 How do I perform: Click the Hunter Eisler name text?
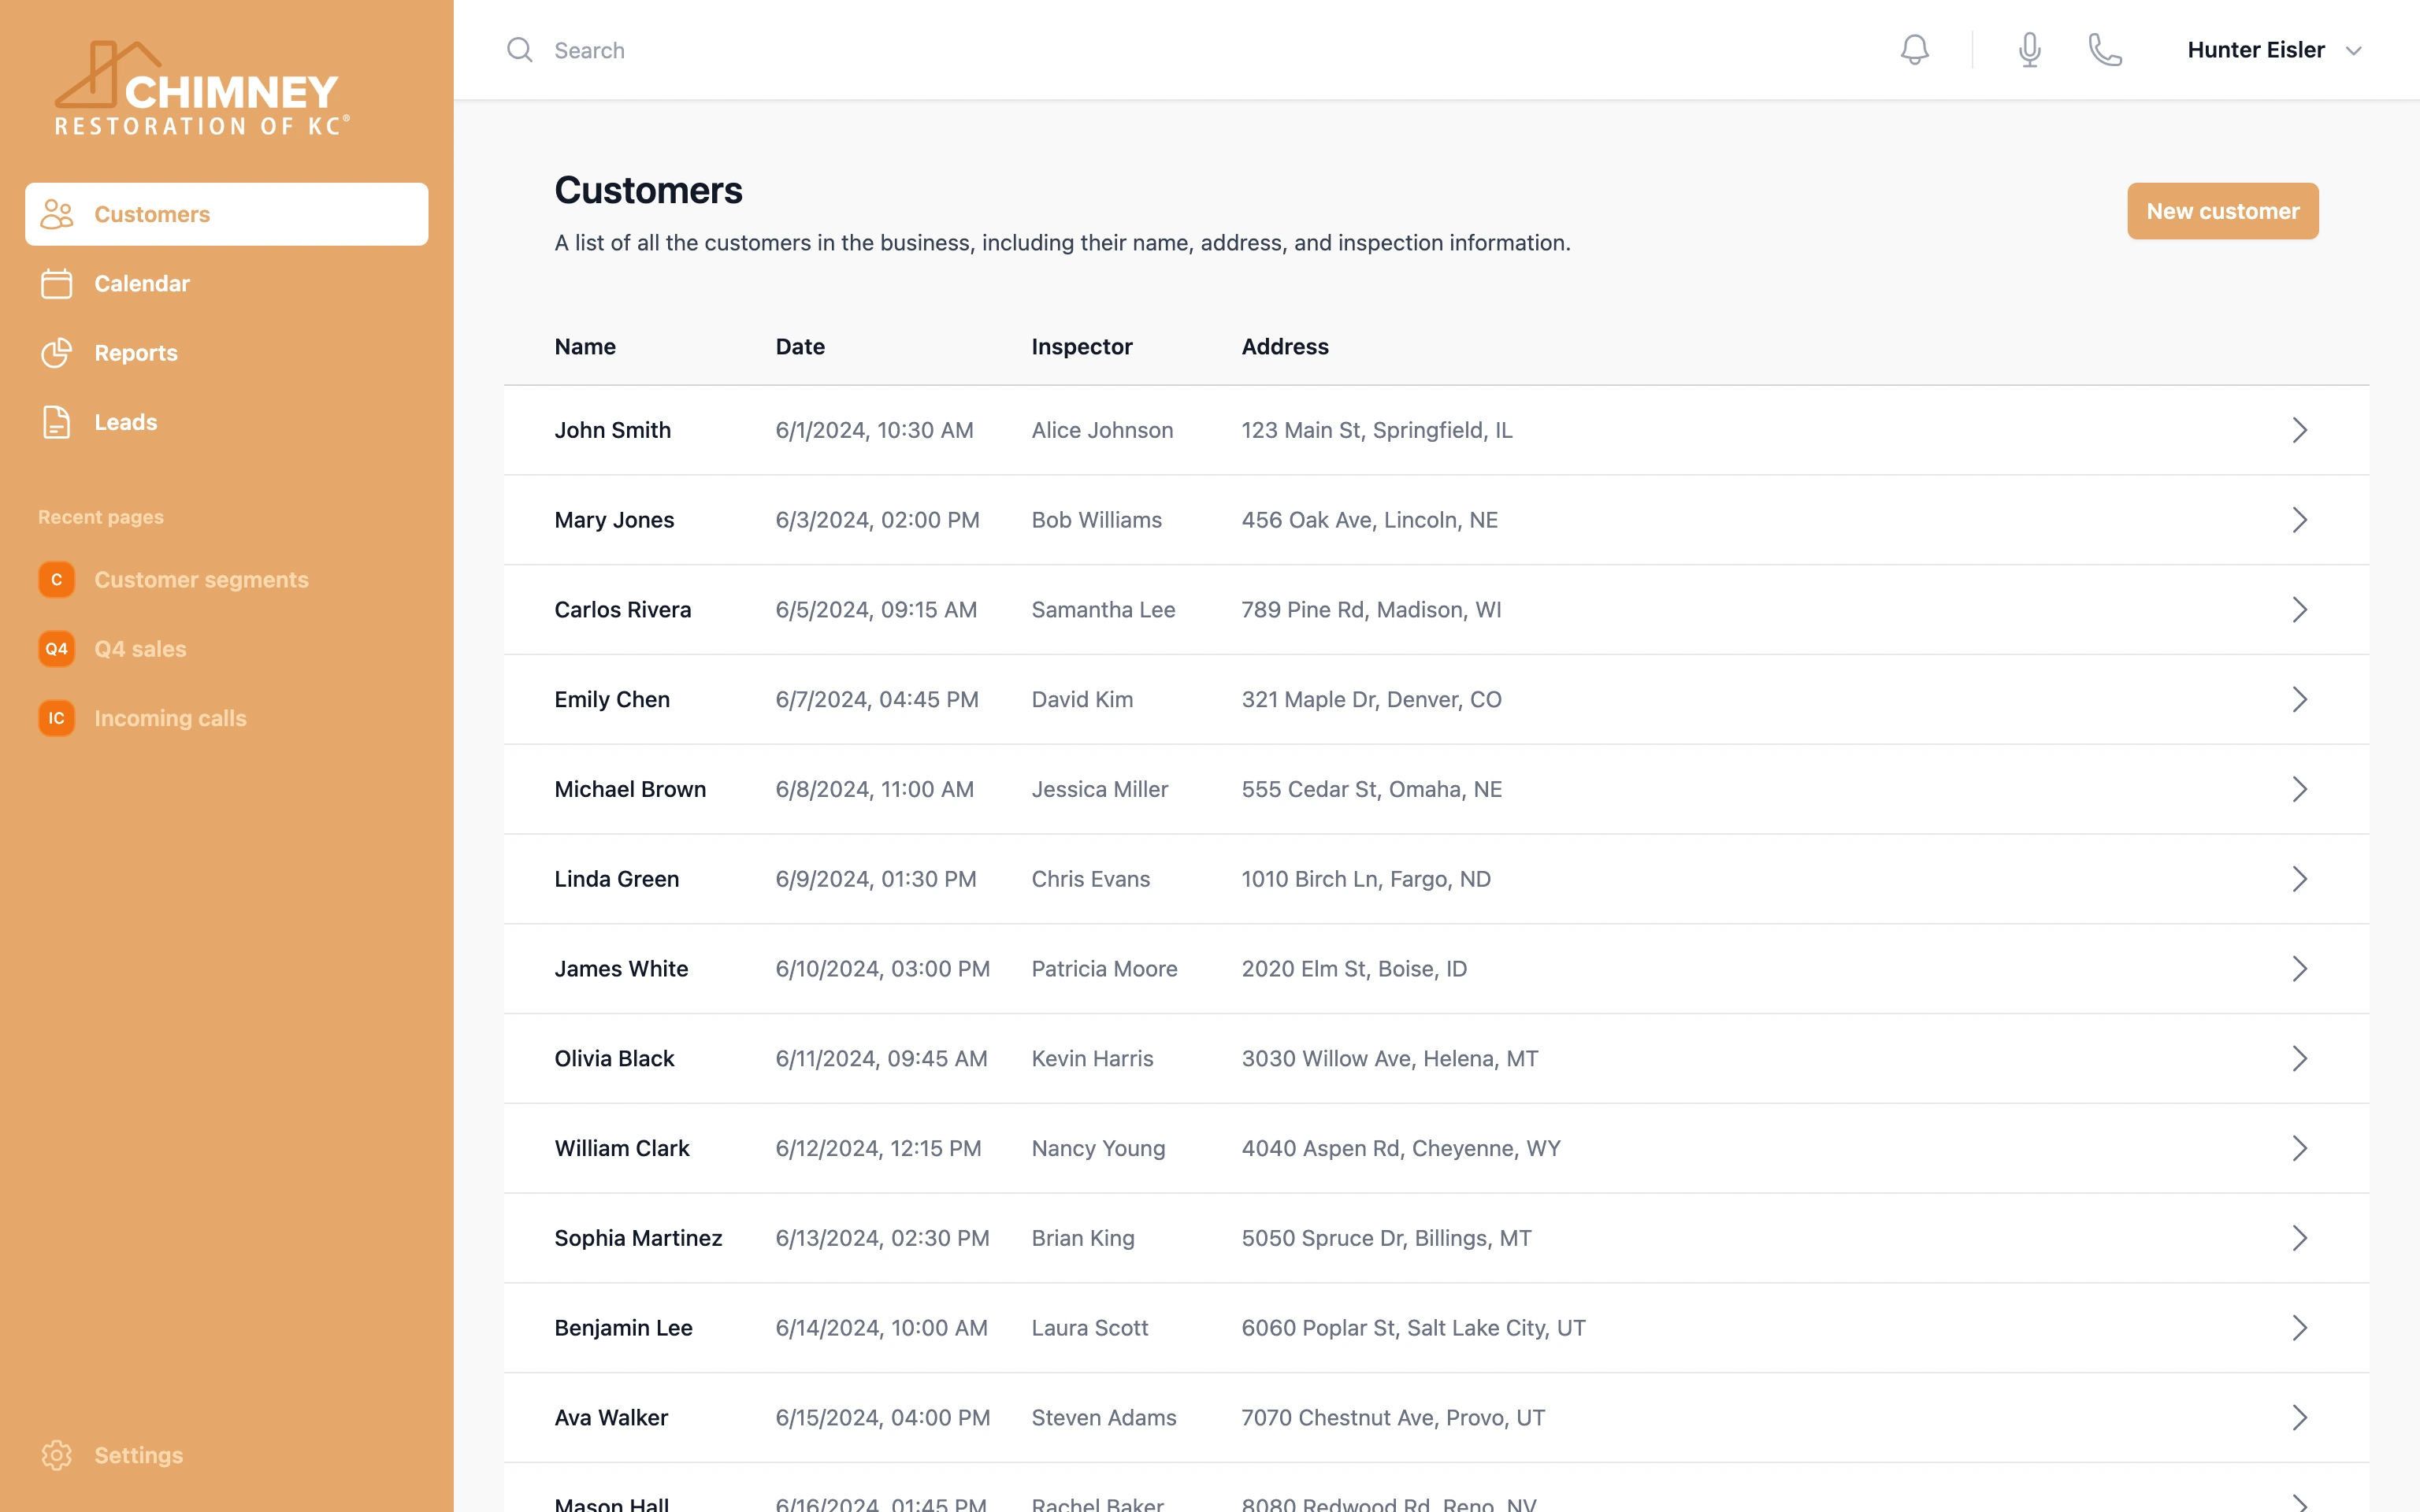pos(2255,50)
